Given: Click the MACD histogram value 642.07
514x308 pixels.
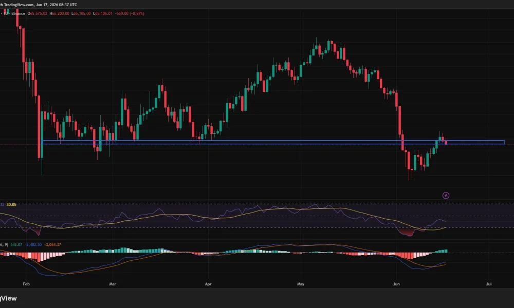Looking at the screenshot, I should [16, 244].
